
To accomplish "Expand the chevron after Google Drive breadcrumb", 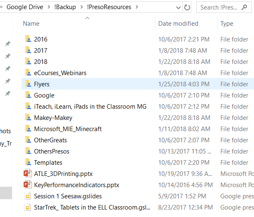I will pos(49,7).
